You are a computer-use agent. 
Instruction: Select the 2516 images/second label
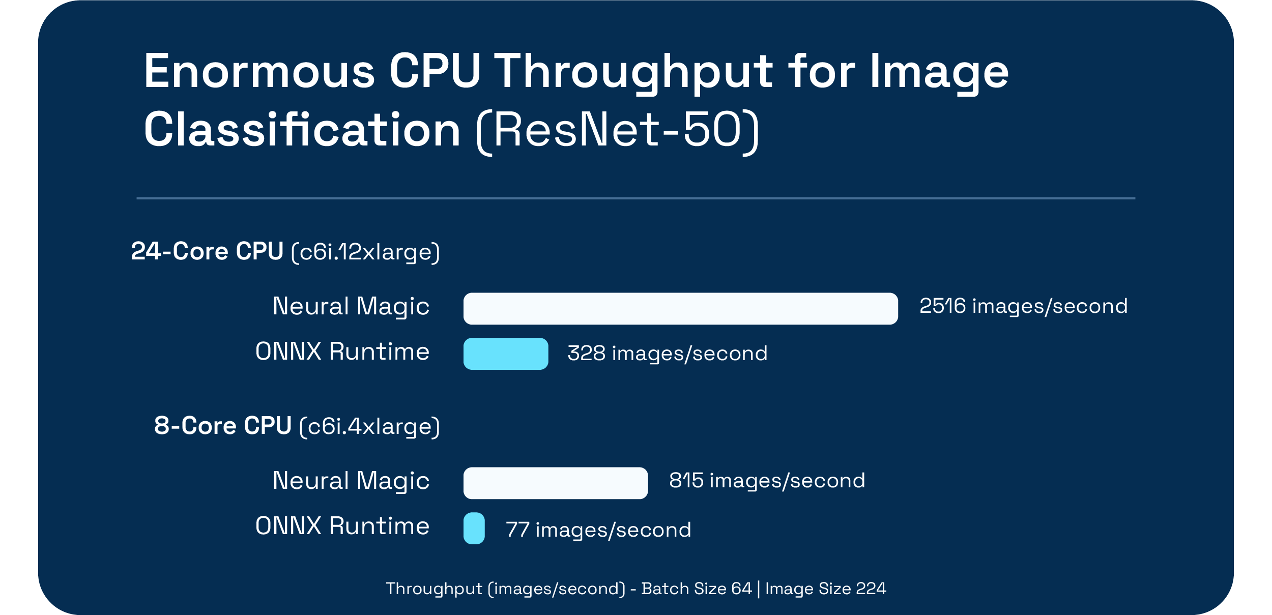point(1023,307)
